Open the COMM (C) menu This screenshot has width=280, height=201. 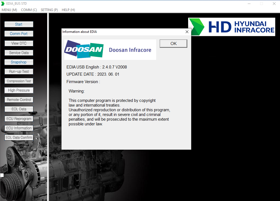click(29, 10)
